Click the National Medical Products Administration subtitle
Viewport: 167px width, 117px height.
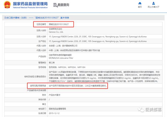[30, 7]
